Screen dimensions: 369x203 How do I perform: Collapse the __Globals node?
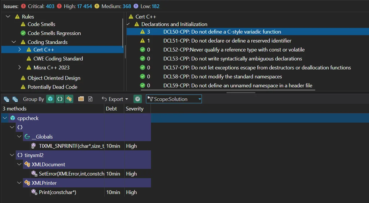tap(19, 136)
